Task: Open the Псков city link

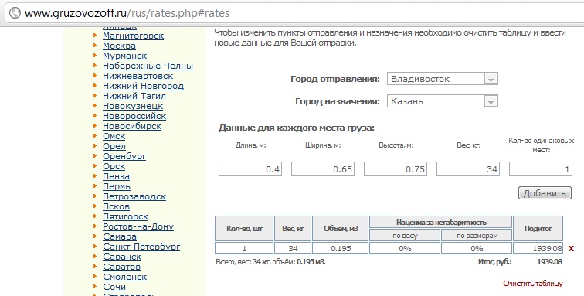Action: [116, 207]
